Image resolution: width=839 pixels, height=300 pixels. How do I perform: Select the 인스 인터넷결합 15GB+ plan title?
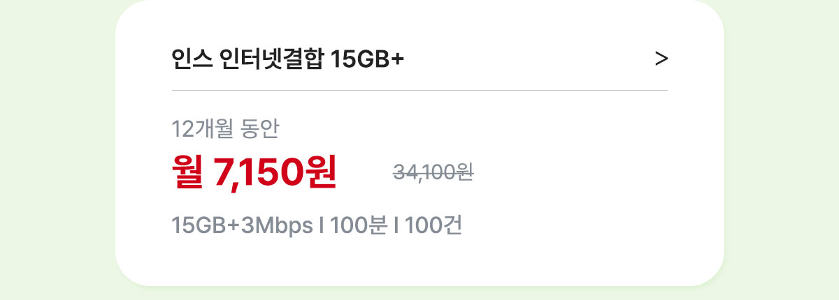[x=288, y=60]
